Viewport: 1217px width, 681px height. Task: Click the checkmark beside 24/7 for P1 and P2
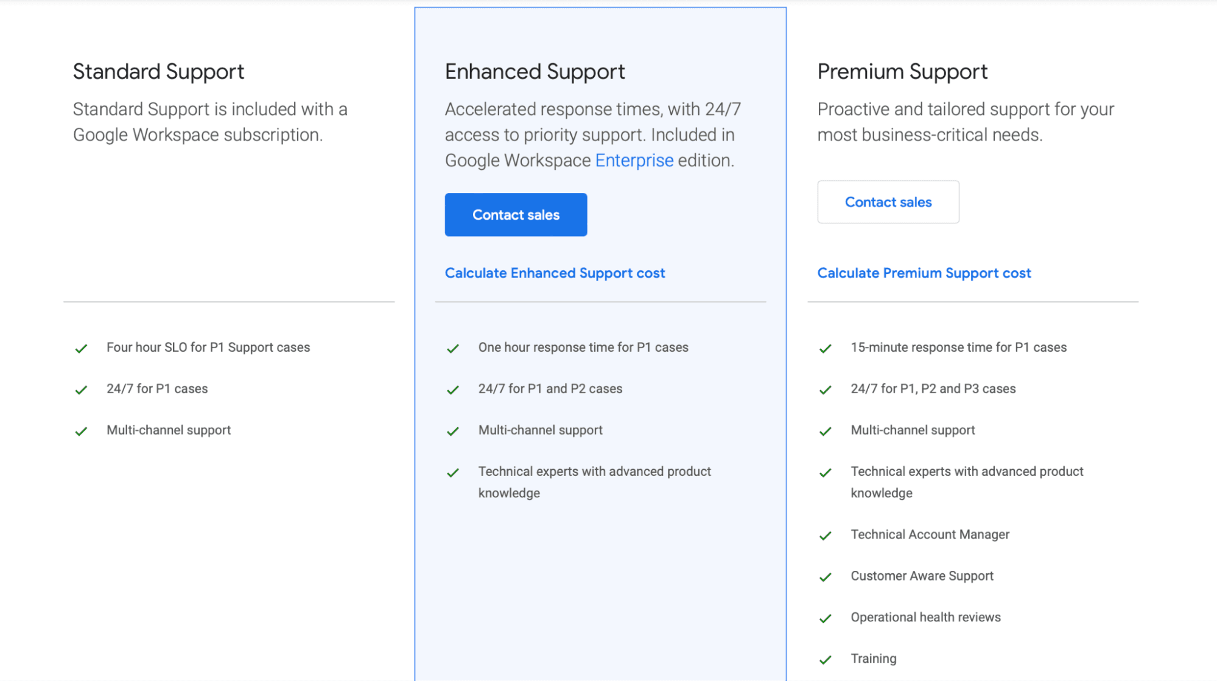[x=454, y=389]
